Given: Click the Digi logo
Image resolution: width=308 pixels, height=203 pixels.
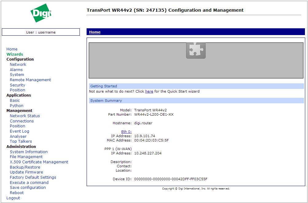Looking at the screenshot, I should [41, 13].
